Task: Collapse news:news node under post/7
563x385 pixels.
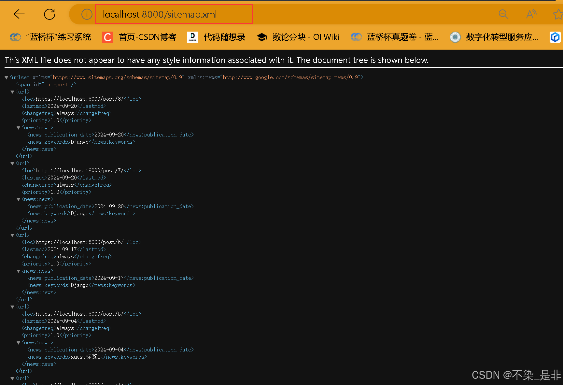Action: pos(19,199)
